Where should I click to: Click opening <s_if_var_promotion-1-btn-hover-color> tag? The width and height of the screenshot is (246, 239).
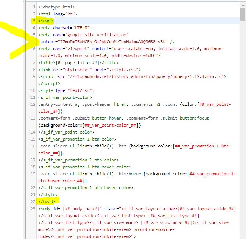click(84, 167)
